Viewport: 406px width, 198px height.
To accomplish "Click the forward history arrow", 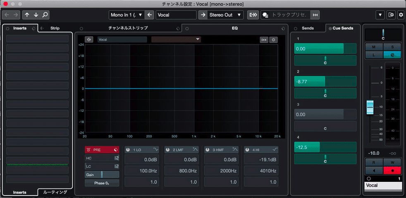I will [15, 15].
